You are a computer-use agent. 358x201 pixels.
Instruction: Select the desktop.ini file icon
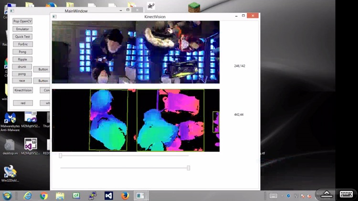click(x=10, y=145)
